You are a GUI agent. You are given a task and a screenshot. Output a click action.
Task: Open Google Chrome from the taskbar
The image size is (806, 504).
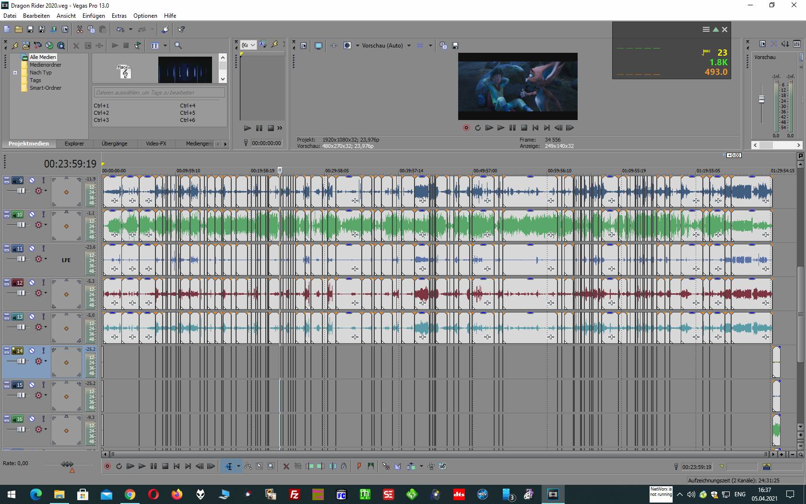point(130,494)
